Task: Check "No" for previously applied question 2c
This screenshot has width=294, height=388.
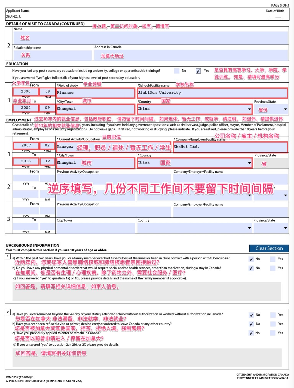Action: pyautogui.click(x=252, y=333)
